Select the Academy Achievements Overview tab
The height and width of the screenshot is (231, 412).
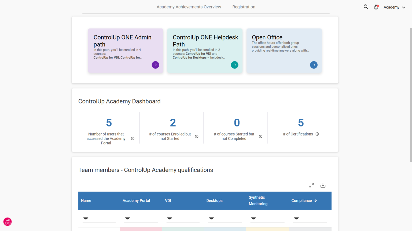(189, 7)
